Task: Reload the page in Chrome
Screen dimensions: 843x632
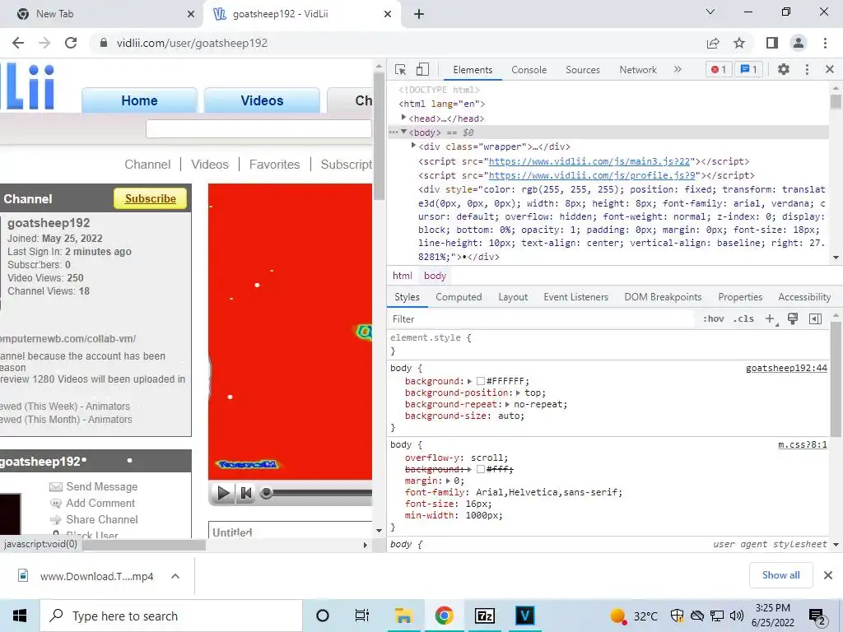Action: [71, 43]
